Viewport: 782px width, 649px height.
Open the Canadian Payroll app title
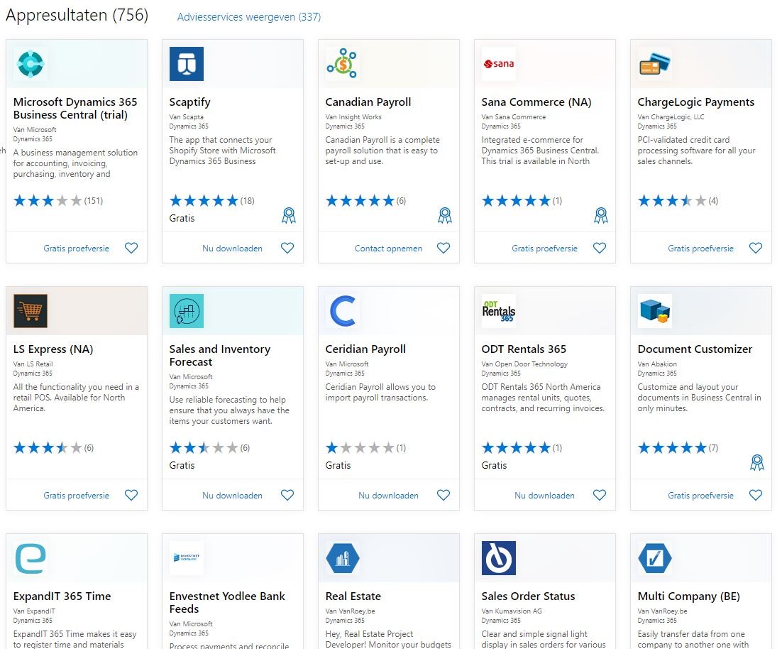pyautogui.click(x=368, y=102)
